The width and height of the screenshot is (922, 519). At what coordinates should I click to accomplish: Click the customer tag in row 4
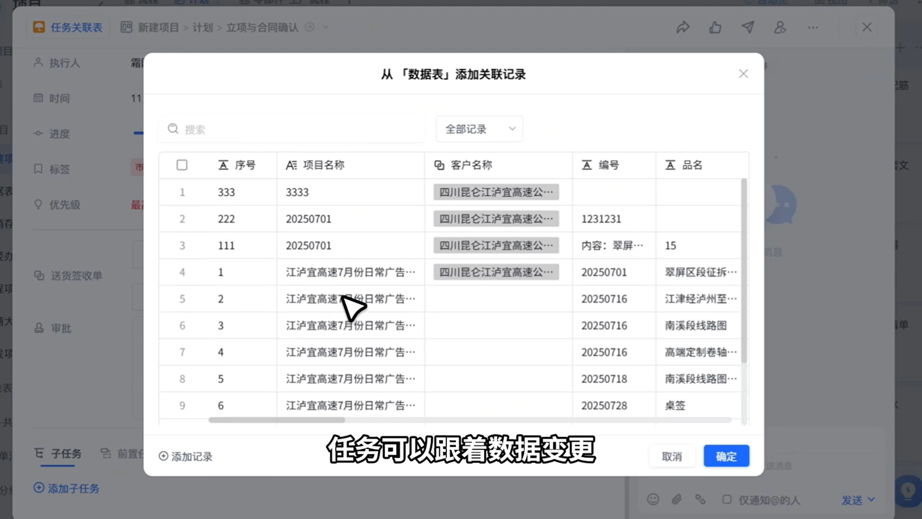click(x=496, y=272)
